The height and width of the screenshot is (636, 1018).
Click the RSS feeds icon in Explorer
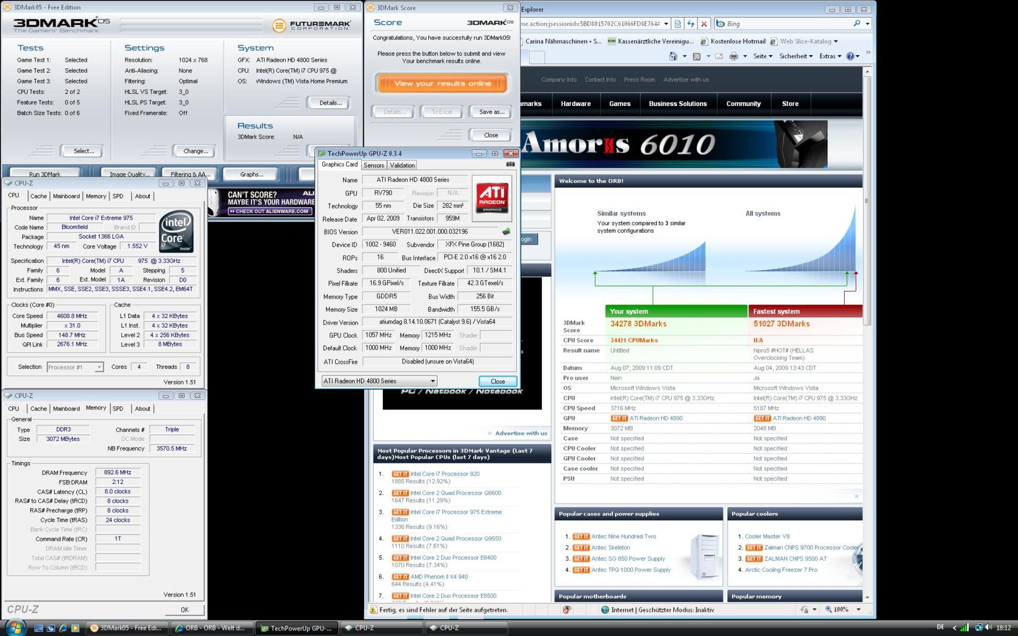pos(697,56)
